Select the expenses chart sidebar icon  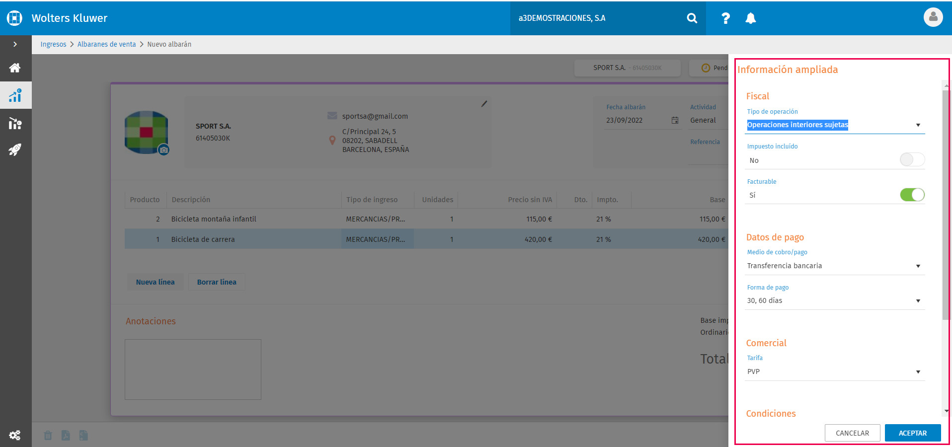pos(15,123)
